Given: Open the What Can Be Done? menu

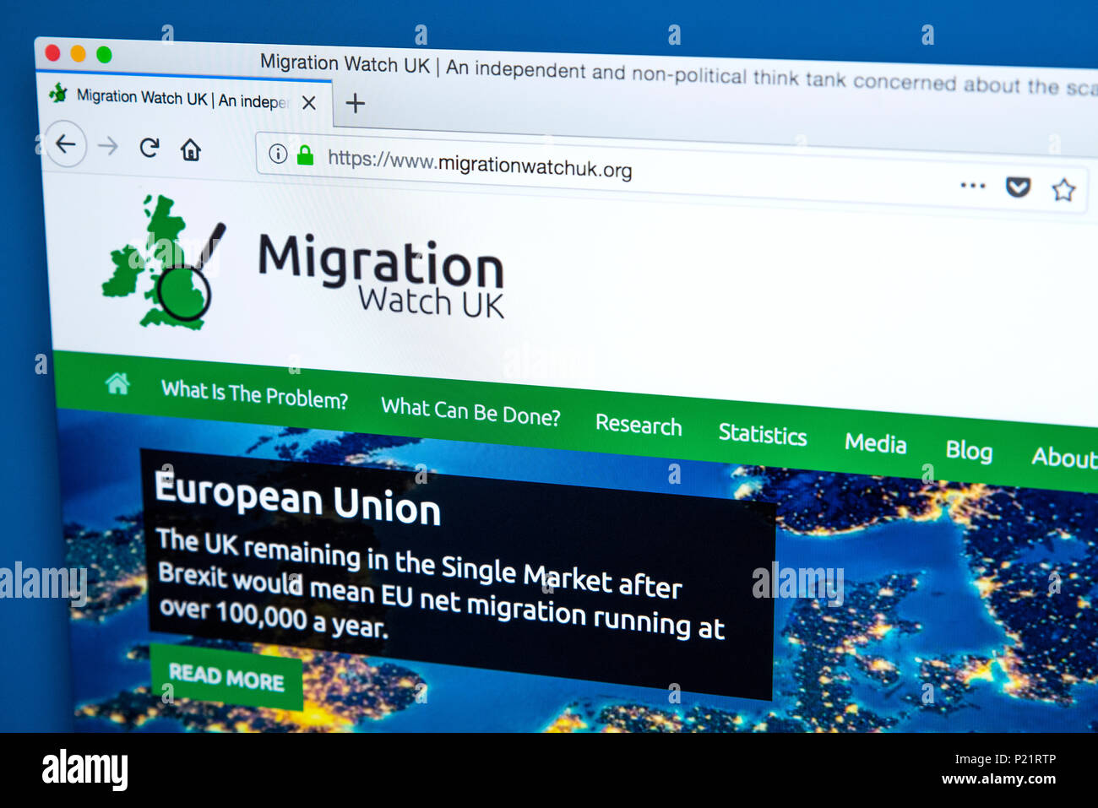Looking at the screenshot, I should coord(470,411).
